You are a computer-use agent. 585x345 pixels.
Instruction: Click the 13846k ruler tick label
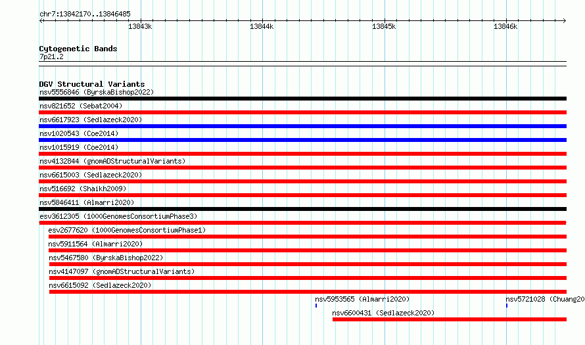505,26
